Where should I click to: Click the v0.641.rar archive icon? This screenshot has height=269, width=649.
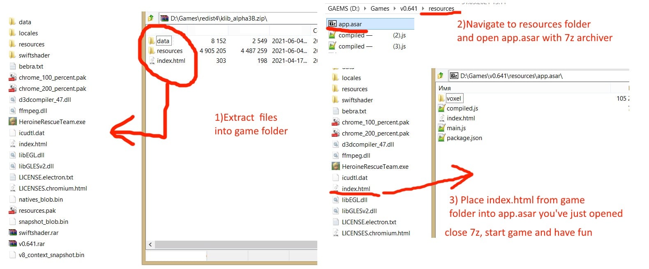13,244
